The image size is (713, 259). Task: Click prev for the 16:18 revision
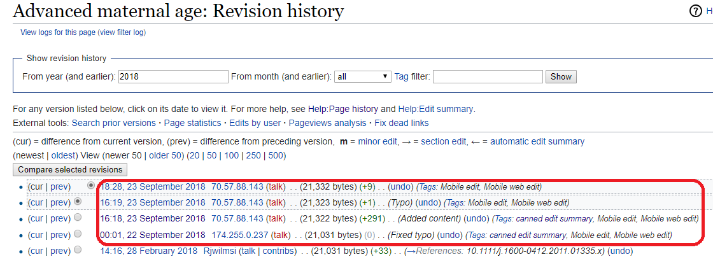(60, 218)
